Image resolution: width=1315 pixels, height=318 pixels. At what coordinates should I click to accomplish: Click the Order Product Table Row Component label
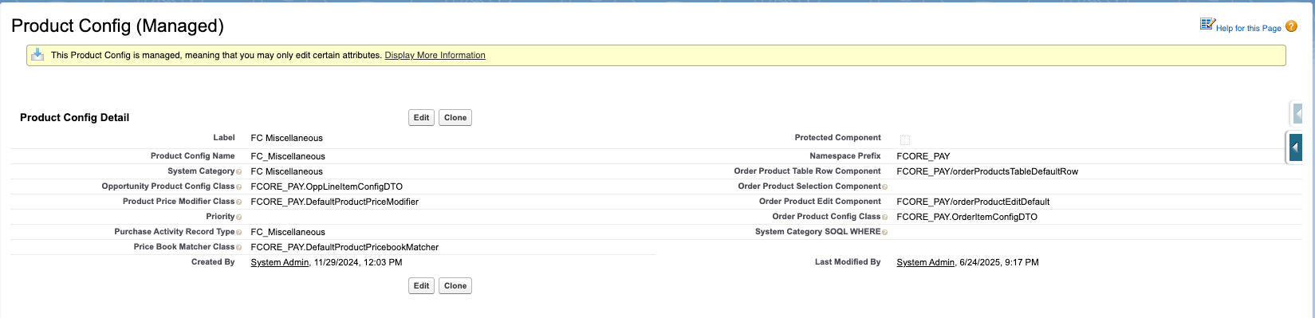[x=807, y=171]
